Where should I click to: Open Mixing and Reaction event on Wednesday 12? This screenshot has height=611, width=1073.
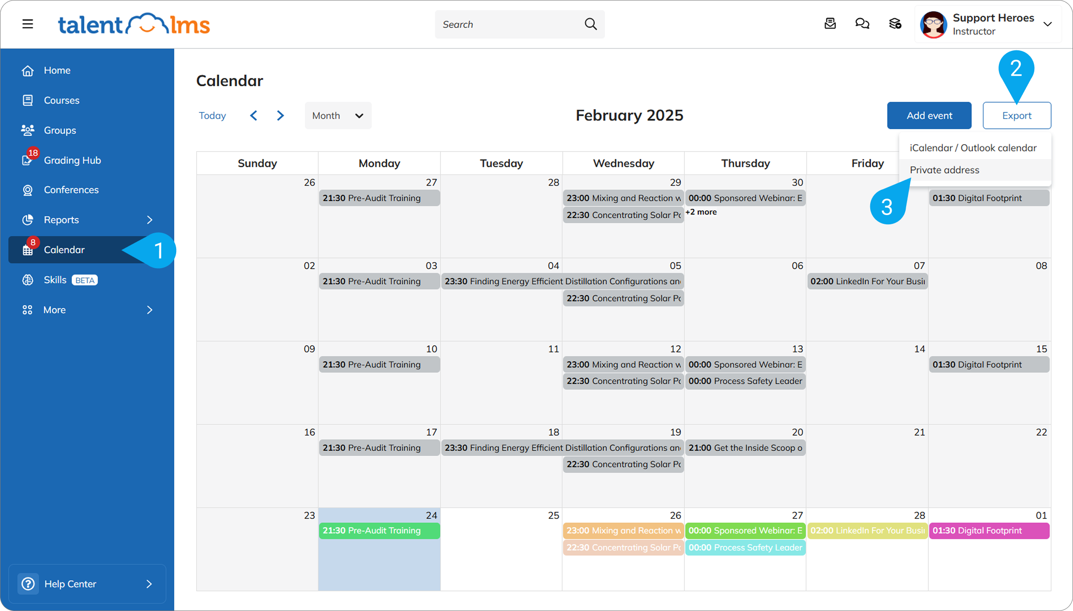(623, 365)
